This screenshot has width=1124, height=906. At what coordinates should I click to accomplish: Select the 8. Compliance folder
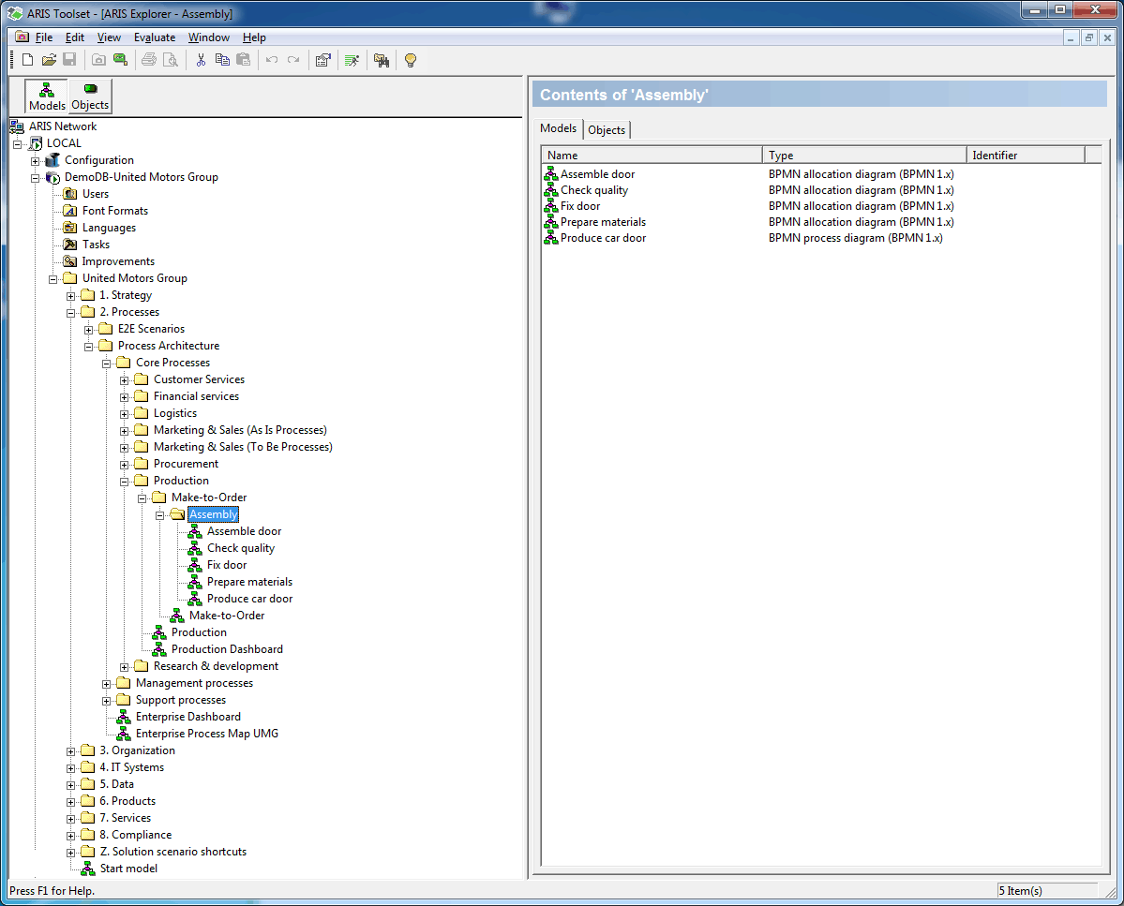point(136,835)
